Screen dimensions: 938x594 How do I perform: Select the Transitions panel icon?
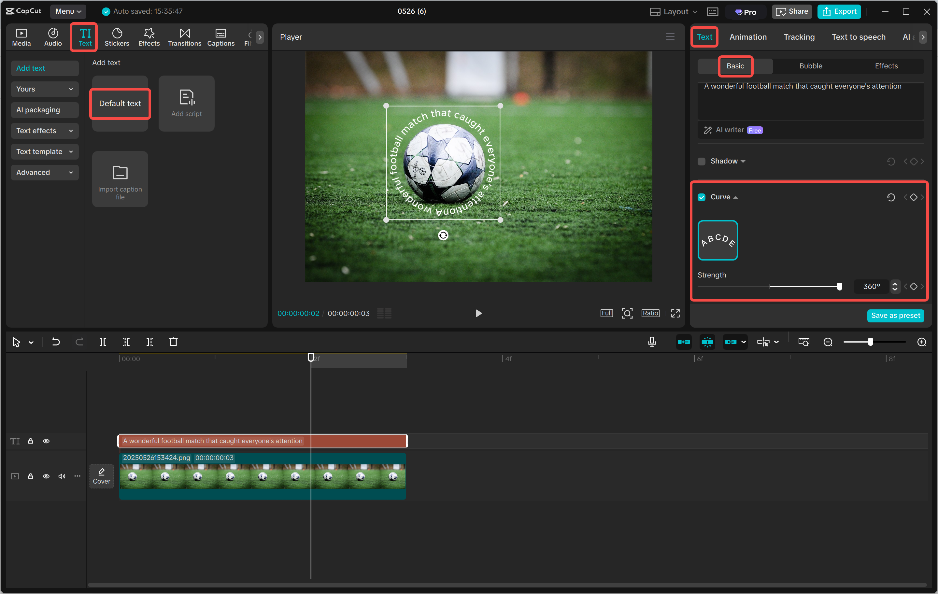pyautogui.click(x=184, y=36)
